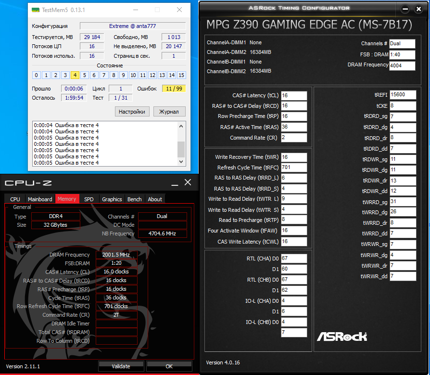This screenshot has width=430, height=375.
Task: Click the 29 184 tested MB value
Action: [92, 37]
